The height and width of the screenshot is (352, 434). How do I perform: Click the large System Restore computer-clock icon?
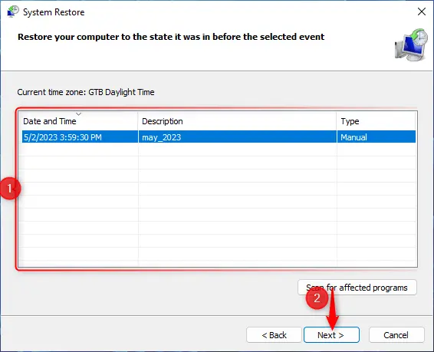(x=411, y=44)
